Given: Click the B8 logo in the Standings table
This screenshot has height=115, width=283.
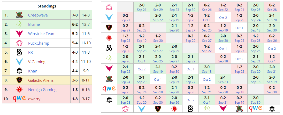Looking at the screenshot, I should coord(19,52).
